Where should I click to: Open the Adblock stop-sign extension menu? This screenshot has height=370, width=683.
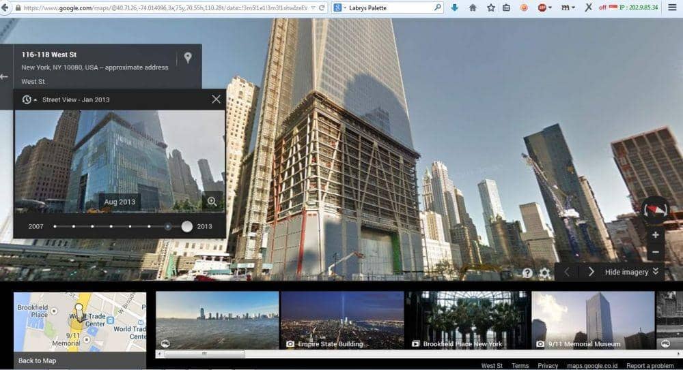544,7
